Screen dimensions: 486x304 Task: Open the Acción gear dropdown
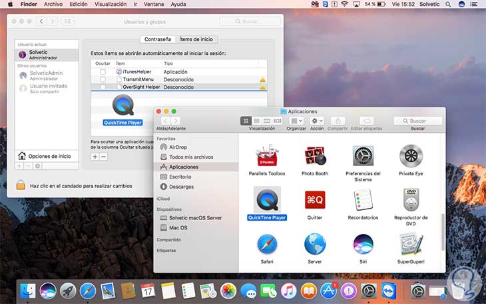[x=317, y=121]
